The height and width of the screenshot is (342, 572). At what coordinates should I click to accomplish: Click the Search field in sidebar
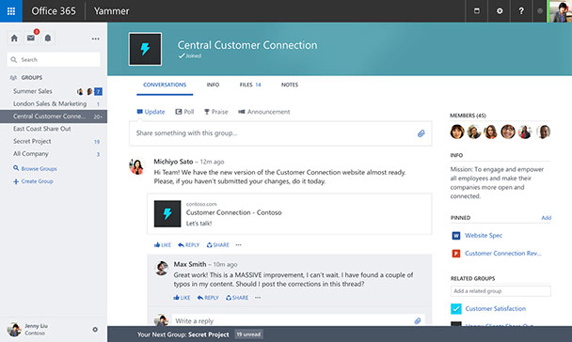point(54,59)
